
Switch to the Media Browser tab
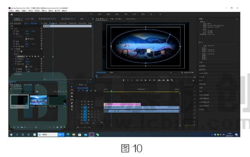28,85
